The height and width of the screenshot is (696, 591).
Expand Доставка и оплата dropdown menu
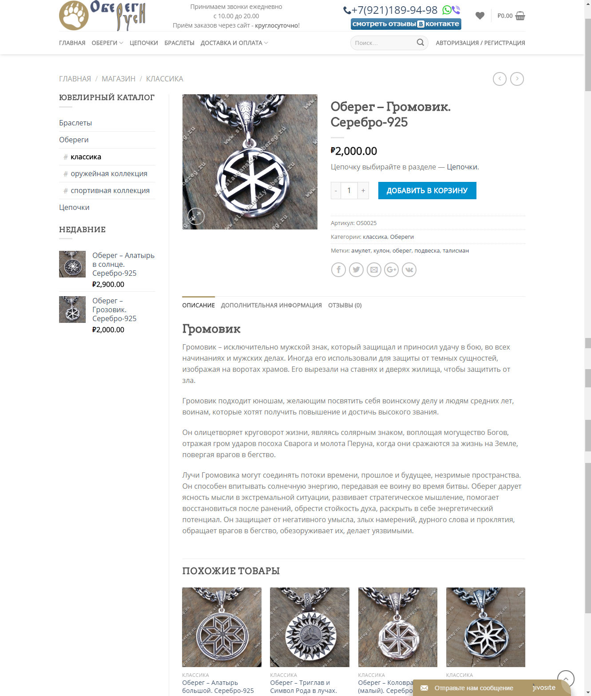tap(234, 43)
